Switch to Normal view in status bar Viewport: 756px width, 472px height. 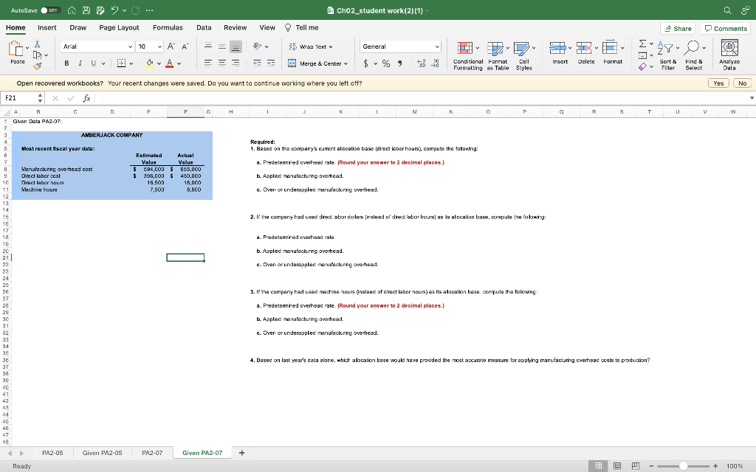598,466
